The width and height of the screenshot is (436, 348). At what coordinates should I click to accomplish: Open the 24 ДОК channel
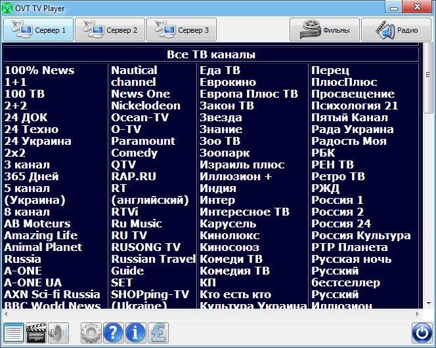tap(26, 117)
